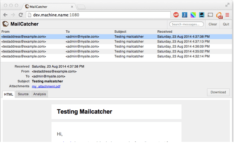234x143 pixels.
Task: Select the message received at 4:35:02 PM
Action: pyautogui.click(x=116, y=51)
